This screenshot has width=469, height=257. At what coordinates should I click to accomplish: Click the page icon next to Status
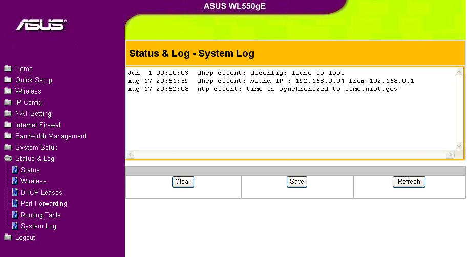click(15, 170)
